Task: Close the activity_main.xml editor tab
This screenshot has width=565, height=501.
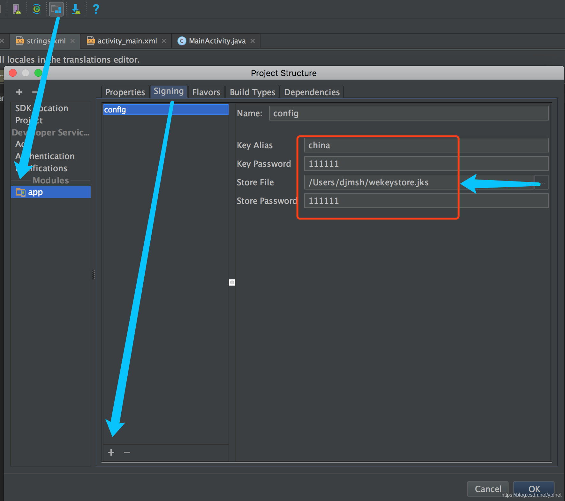Action: coord(164,41)
